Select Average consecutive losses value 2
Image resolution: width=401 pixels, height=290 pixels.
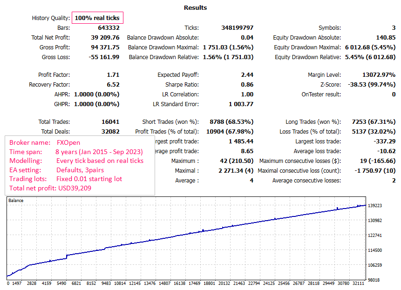[x=394, y=181]
